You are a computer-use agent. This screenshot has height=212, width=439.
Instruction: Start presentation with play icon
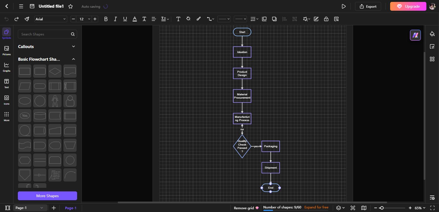click(x=344, y=6)
